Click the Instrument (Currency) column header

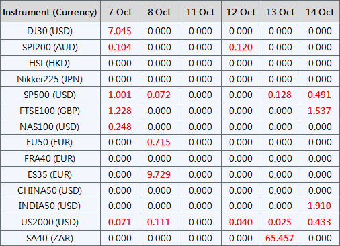[x=50, y=12]
